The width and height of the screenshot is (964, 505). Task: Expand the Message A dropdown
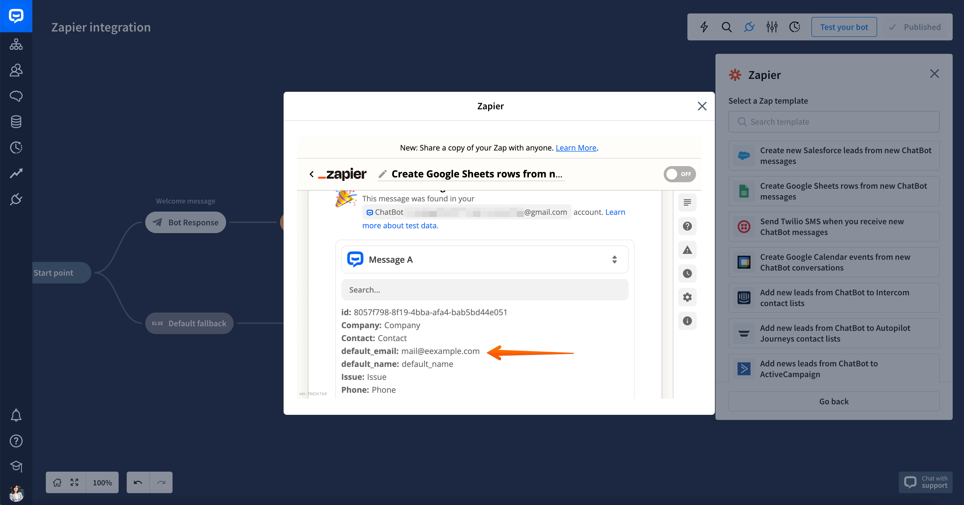pyautogui.click(x=485, y=259)
